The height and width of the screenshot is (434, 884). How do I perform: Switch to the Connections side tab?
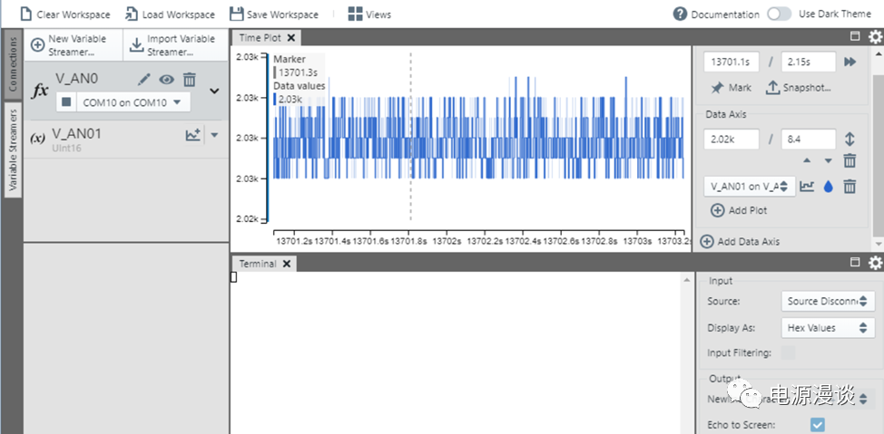tap(12, 65)
